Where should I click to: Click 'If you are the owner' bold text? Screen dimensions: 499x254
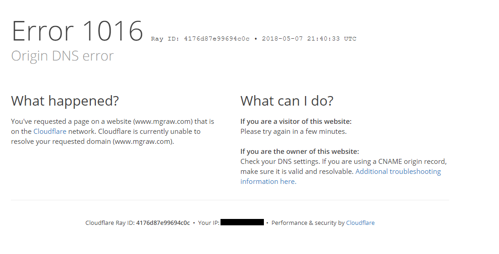(300, 152)
